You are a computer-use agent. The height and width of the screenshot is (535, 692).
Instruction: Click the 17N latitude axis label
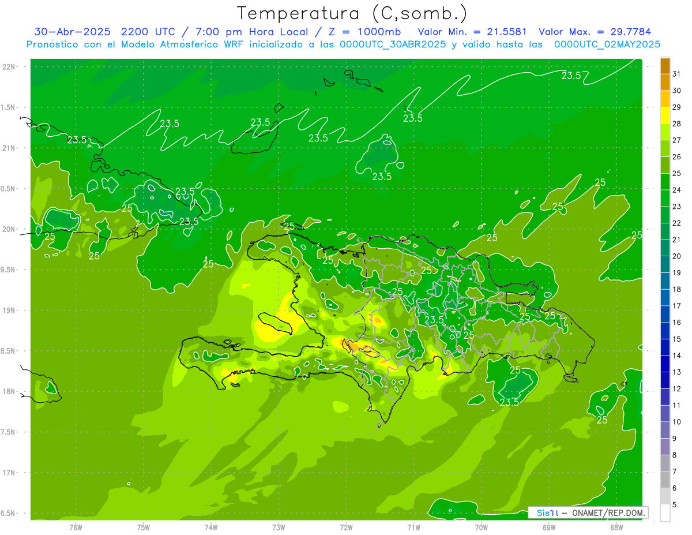click(10, 473)
